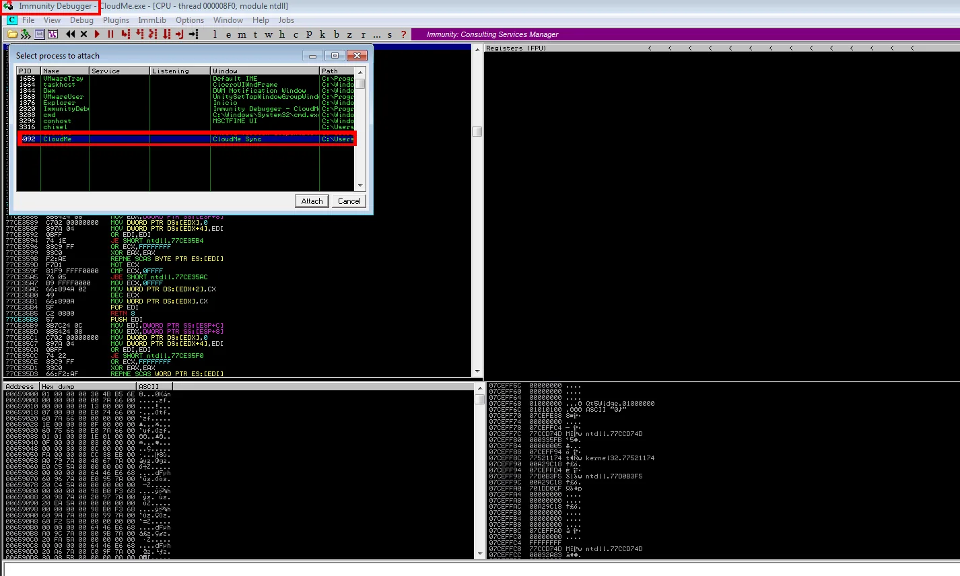The image size is (960, 576).
Task: Click the Open file folder toolbar icon
Action: point(11,34)
